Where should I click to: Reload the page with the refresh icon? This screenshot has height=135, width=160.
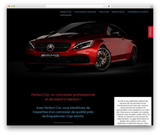point(104,6)
